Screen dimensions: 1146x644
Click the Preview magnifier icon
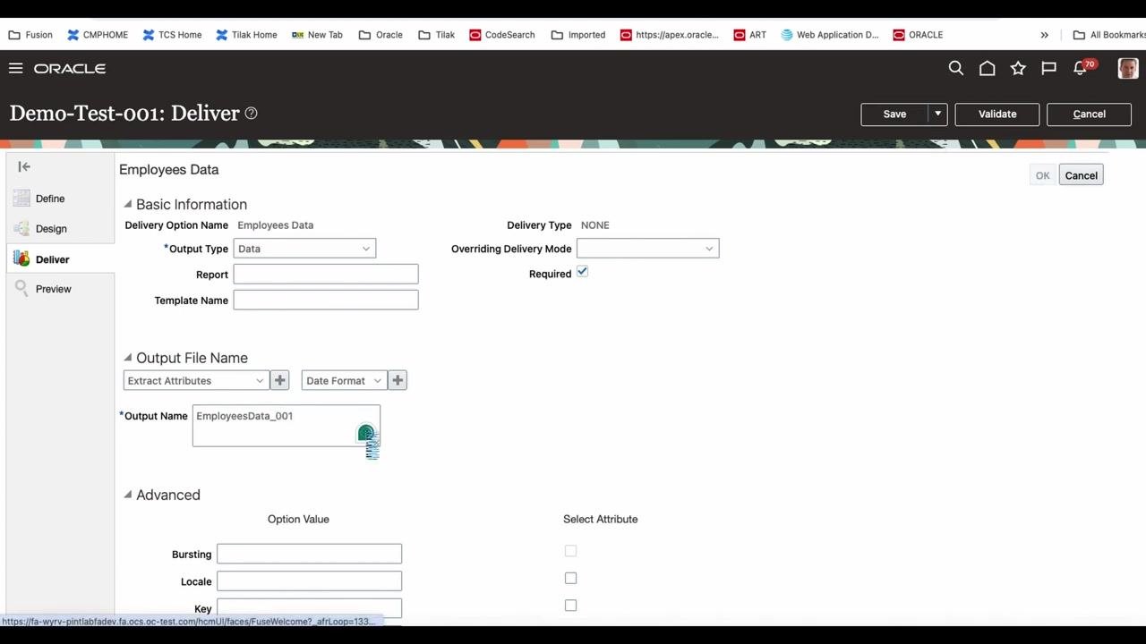pos(21,288)
